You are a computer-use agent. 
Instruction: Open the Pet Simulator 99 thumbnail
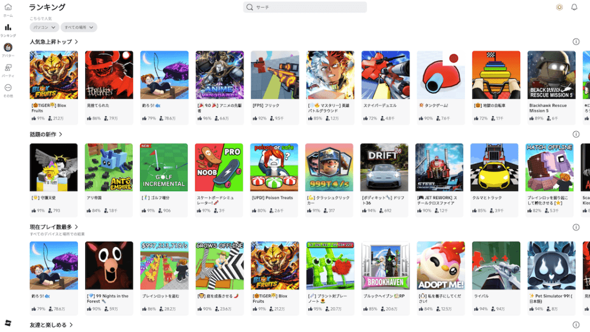coord(551,265)
